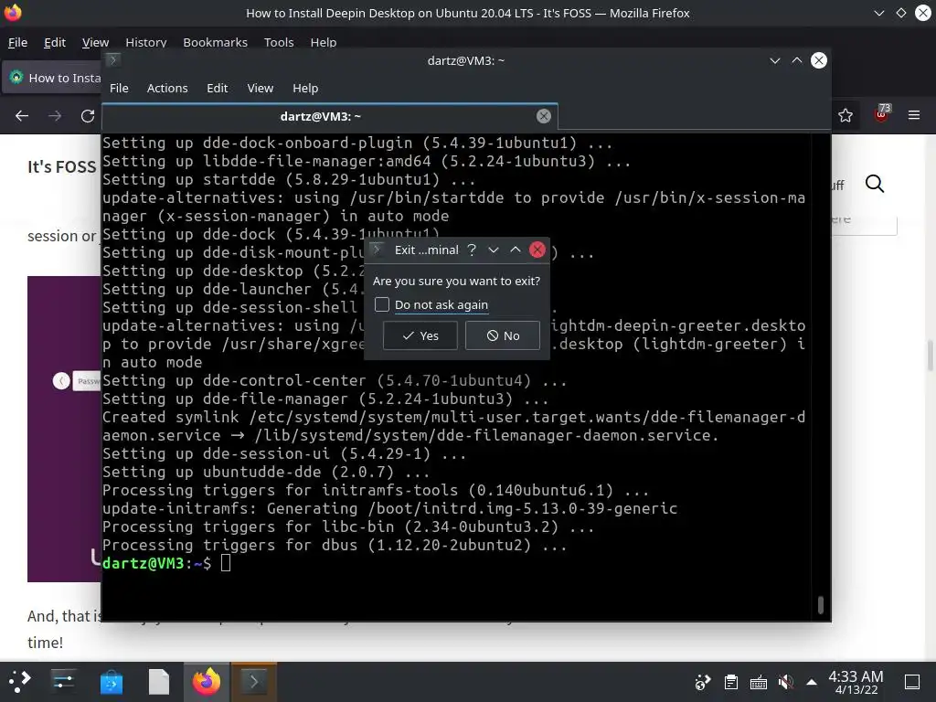
Task: Cancel exit with the No button
Action: (503, 335)
